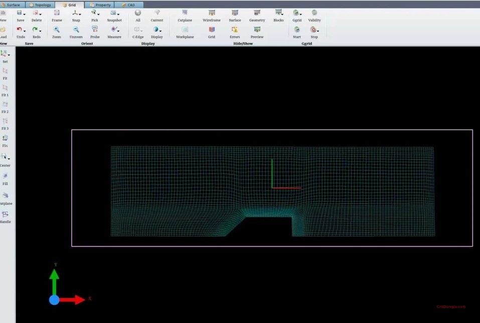Expand the Delete dropdown arrow
Viewport: 480px width, 323px height.
coord(41,14)
